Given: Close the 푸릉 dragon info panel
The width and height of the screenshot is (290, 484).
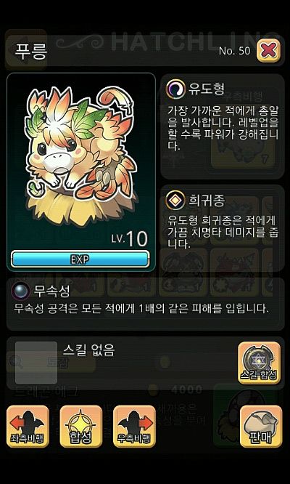Looking at the screenshot, I should (268, 50).
